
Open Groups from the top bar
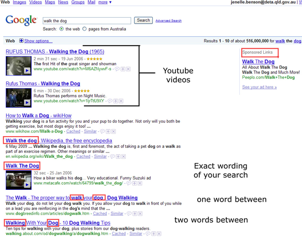(78, 2)
